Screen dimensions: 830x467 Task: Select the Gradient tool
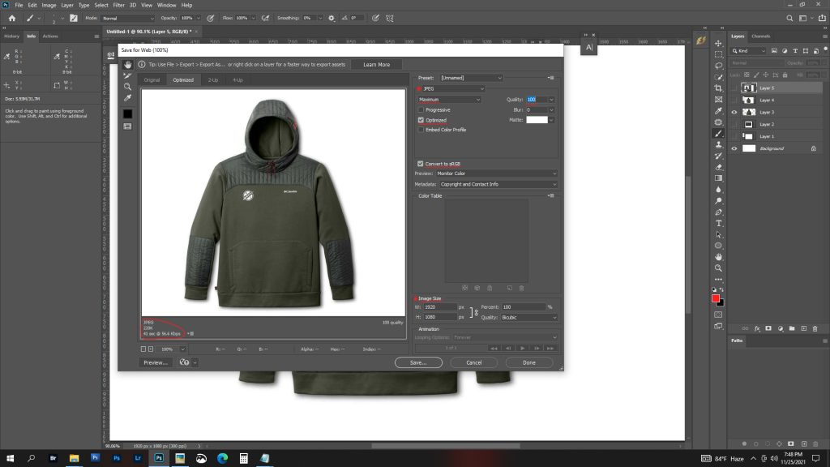click(x=718, y=178)
